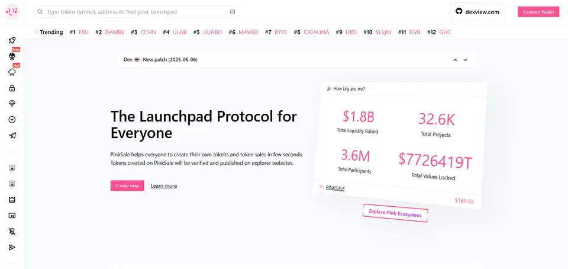This screenshot has width=568, height=269.
Task: Click the slash shortcut icon in search box
Action: pyautogui.click(x=233, y=12)
